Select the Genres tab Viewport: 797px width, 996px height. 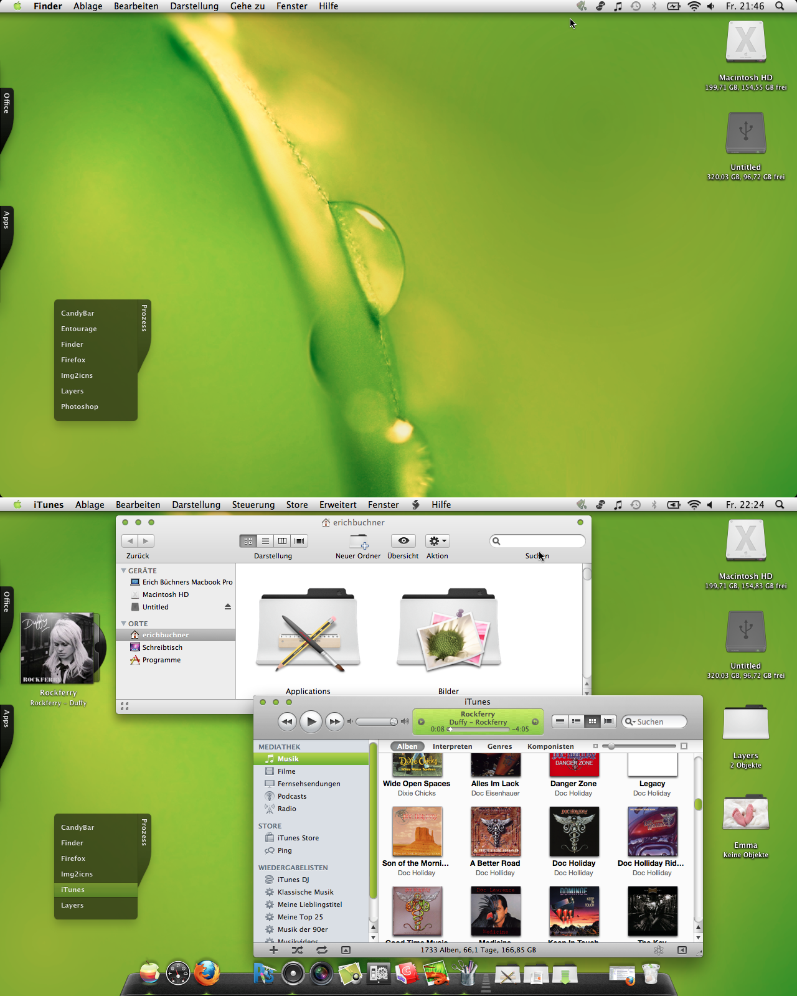(500, 746)
